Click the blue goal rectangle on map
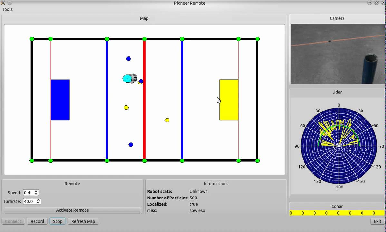 (x=60, y=100)
